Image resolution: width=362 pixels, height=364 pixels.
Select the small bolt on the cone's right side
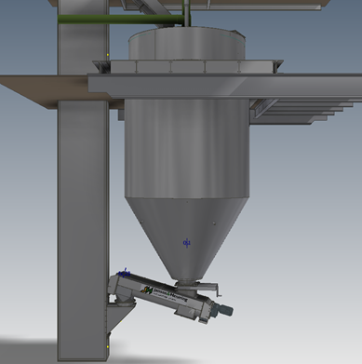click(214, 222)
